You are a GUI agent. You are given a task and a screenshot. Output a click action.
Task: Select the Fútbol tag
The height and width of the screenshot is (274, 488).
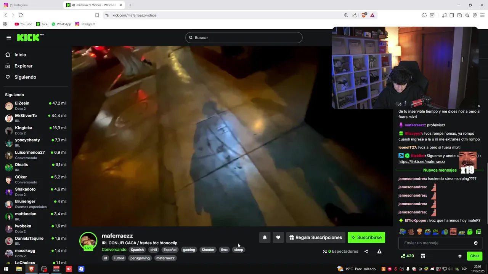click(x=119, y=258)
